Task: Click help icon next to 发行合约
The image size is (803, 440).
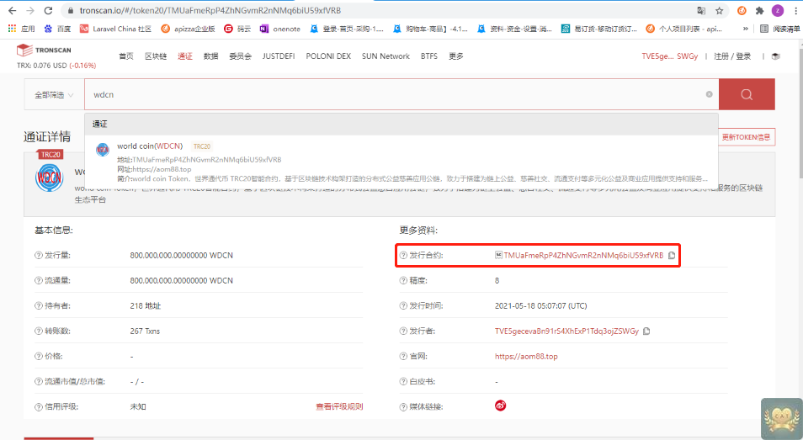Action: (403, 255)
